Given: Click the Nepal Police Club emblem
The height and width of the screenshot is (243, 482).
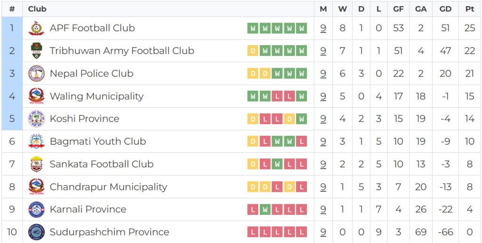Looking at the screenshot, I should coord(36,73).
